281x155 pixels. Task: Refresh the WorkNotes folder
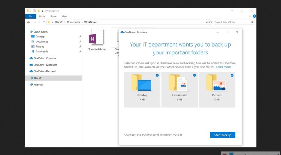(x=210, y=22)
